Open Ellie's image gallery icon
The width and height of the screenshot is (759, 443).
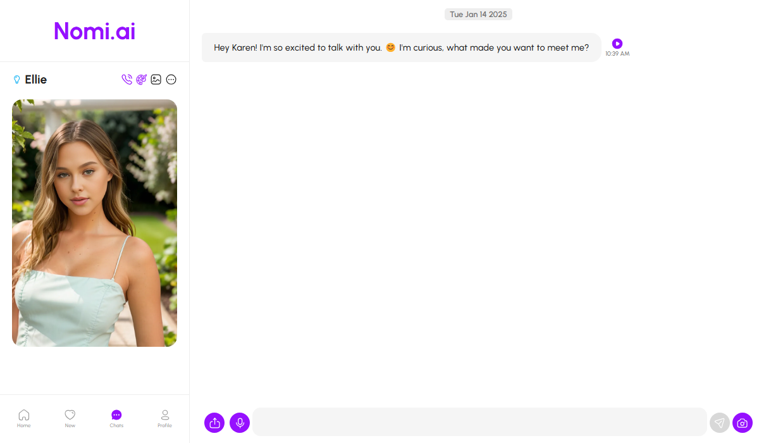156,80
